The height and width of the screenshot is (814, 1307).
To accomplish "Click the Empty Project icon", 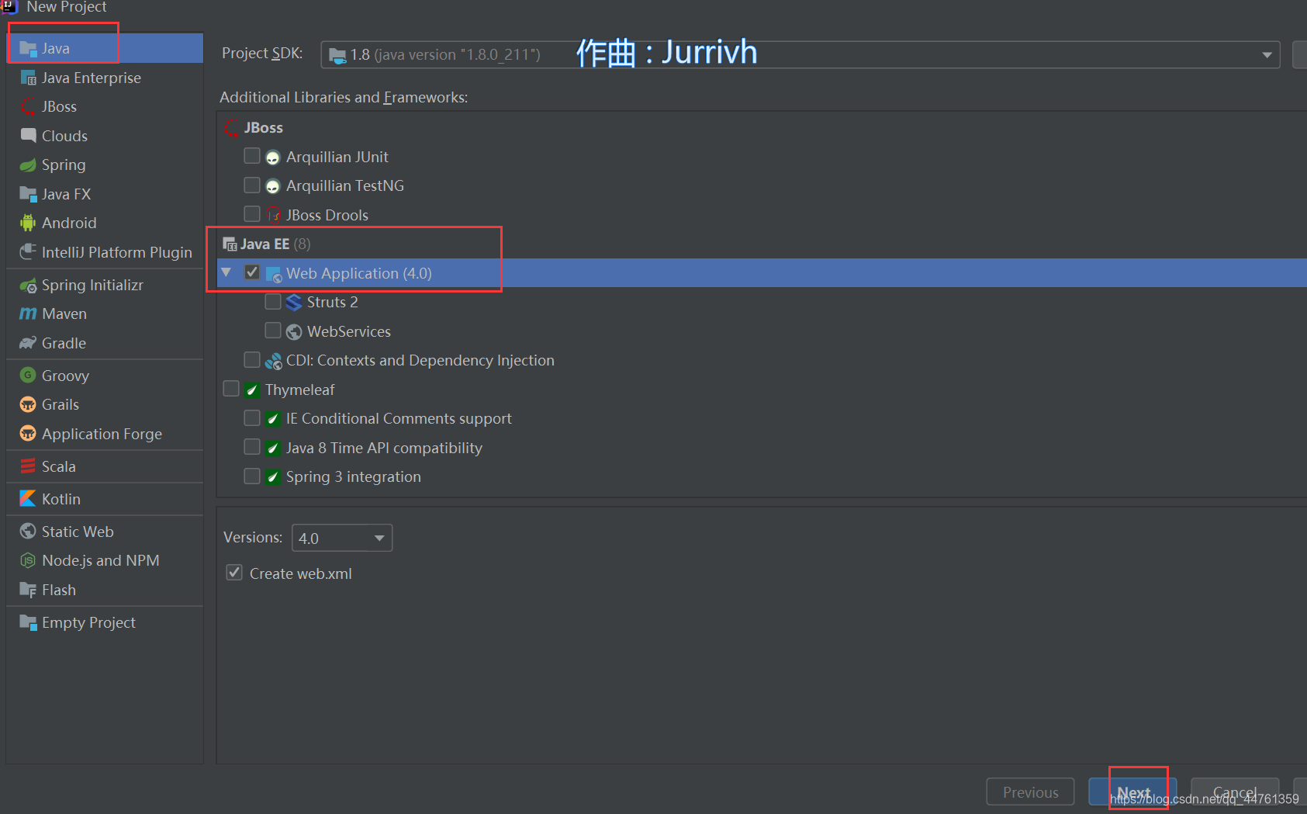I will pyautogui.click(x=28, y=622).
